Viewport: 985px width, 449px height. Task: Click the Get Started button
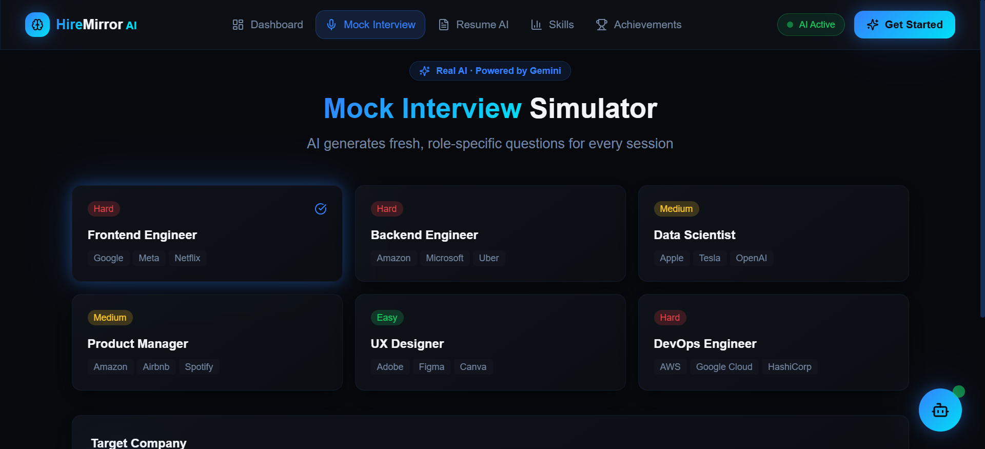[x=904, y=25]
